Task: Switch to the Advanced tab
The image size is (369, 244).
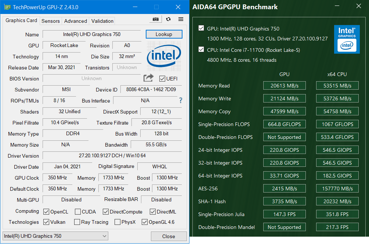Action: coord(76,21)
